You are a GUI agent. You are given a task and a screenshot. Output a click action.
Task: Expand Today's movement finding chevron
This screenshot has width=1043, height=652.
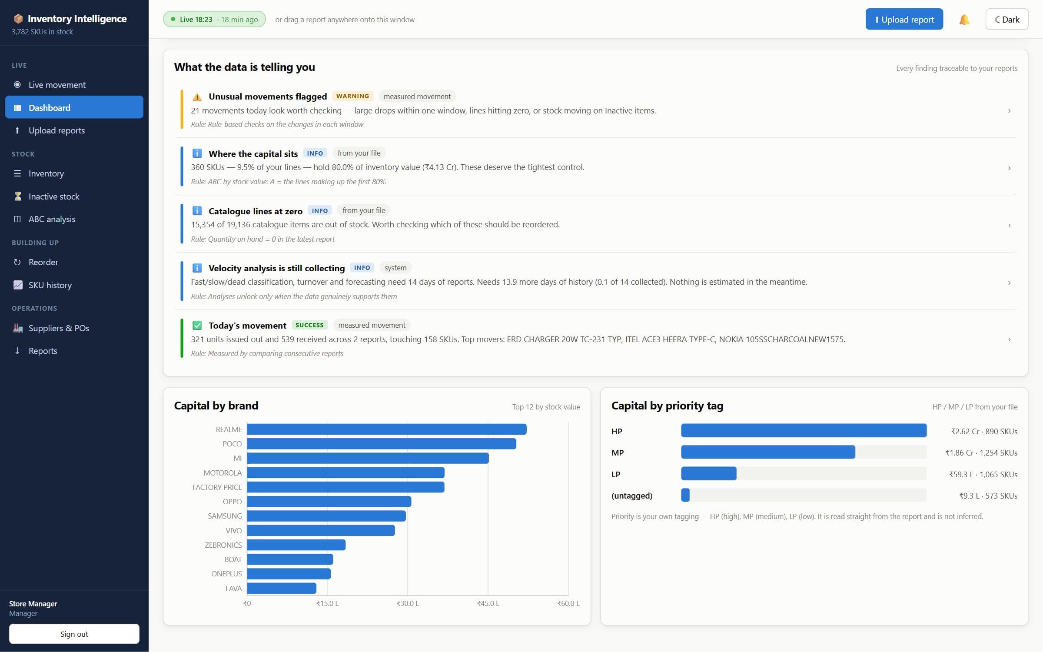pyautogui.click(x=1009, y=339)
